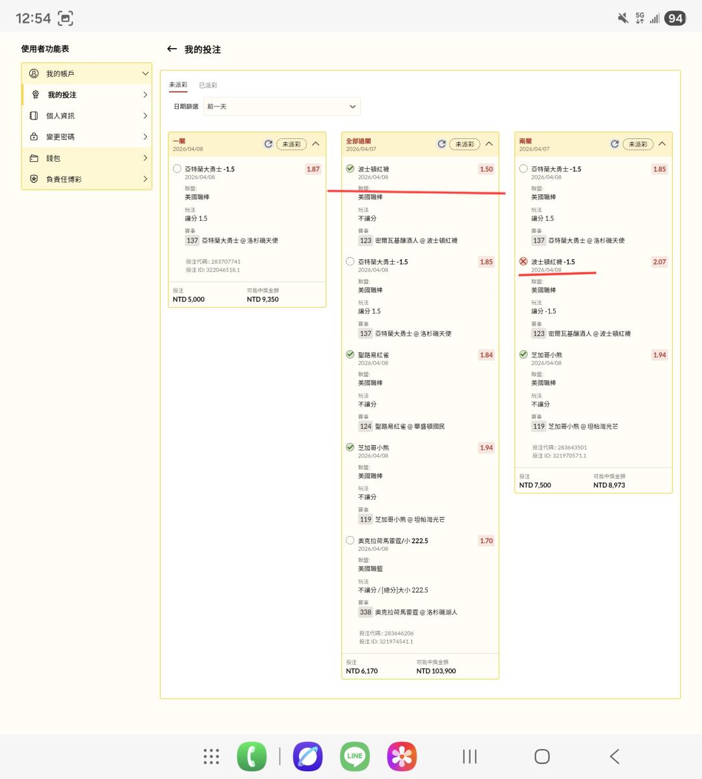Click 未派彩 status button on 一關 card
702x779 pixels.
(291, 144)
